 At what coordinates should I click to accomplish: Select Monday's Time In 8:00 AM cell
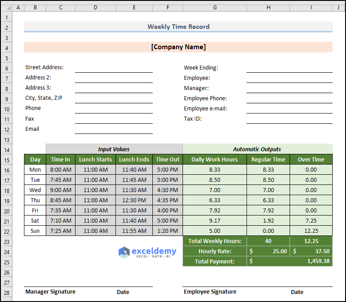(61, 169)
